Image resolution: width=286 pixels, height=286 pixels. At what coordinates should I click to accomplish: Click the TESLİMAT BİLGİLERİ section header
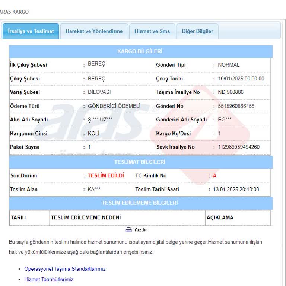tap(141, 162)
